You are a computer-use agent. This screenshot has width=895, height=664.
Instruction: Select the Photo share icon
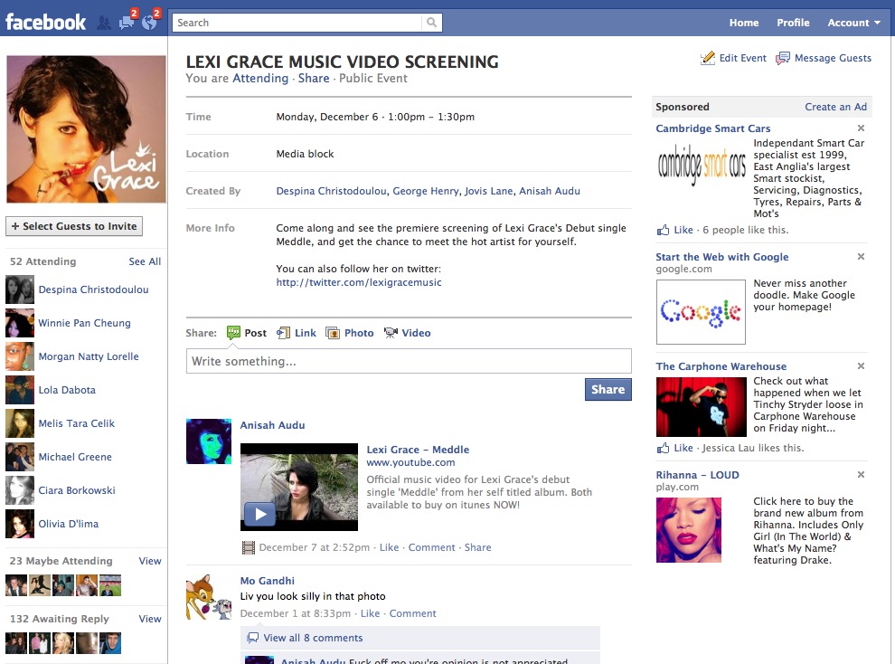coord(333,333)
